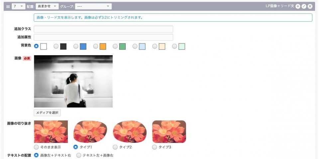Image resolution: width=319 pixels, height=159 pixels.
Task: Pick the green background color swatch
Action: (122, 46)
